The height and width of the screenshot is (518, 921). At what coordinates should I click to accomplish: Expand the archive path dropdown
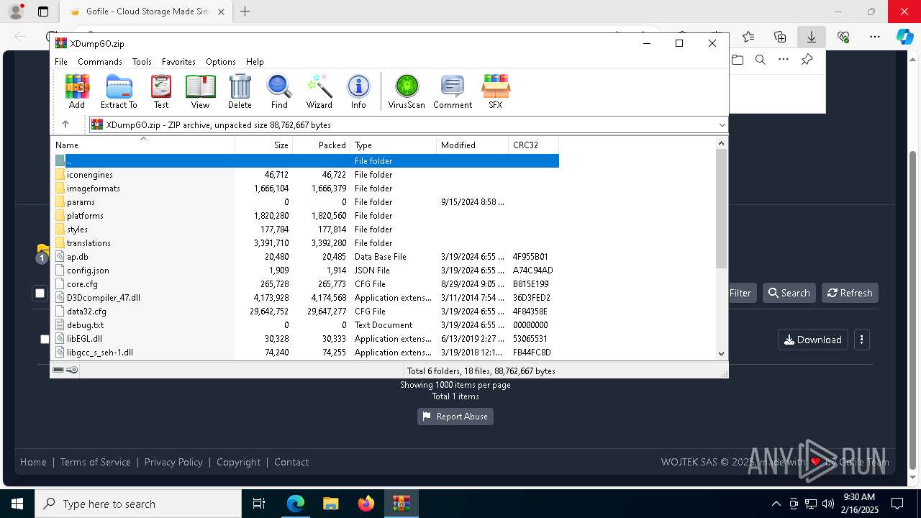click(x=722, y=124)
